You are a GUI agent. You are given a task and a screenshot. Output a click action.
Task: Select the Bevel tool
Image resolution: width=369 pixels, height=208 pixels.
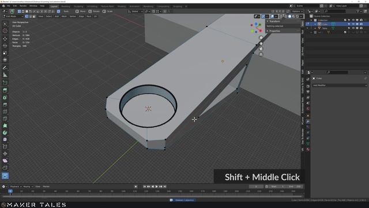click(5, 105)
